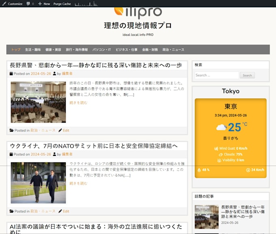276x234 pixels.
Task: Click 続きを読む under the ウクライナ excerpt
Action: (x=78, y=183)
